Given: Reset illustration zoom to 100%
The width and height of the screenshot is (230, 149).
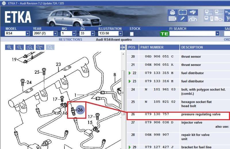Looking at the screenshot, I should [x=40, y=47].
